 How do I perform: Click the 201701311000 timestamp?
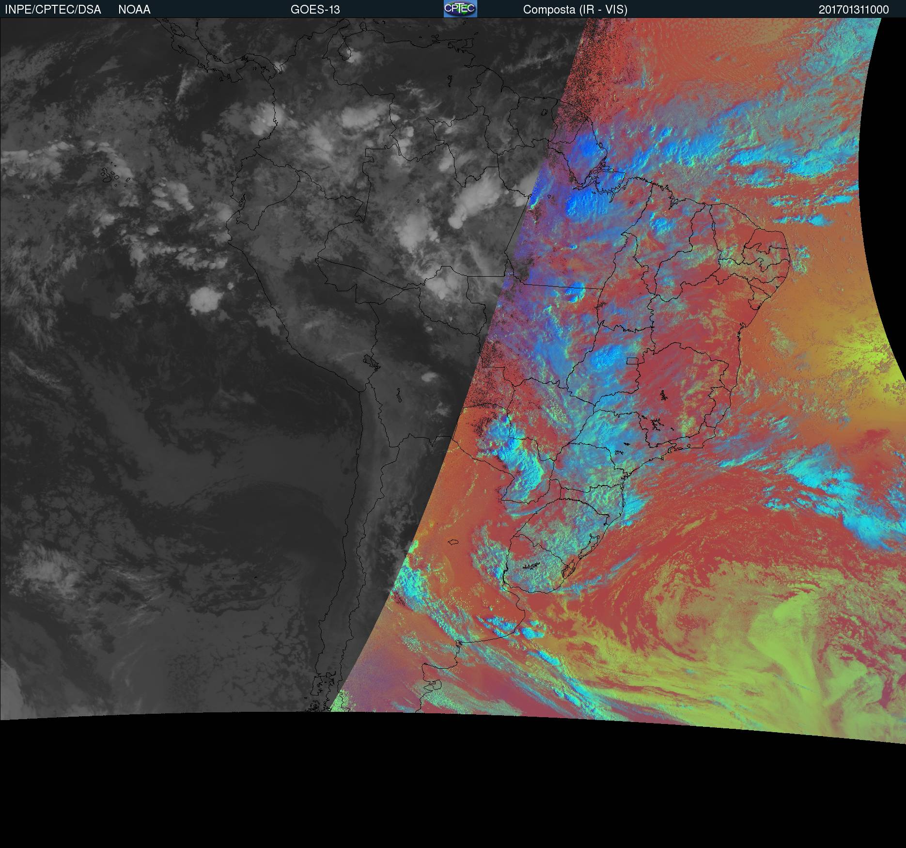pos(854,10)
